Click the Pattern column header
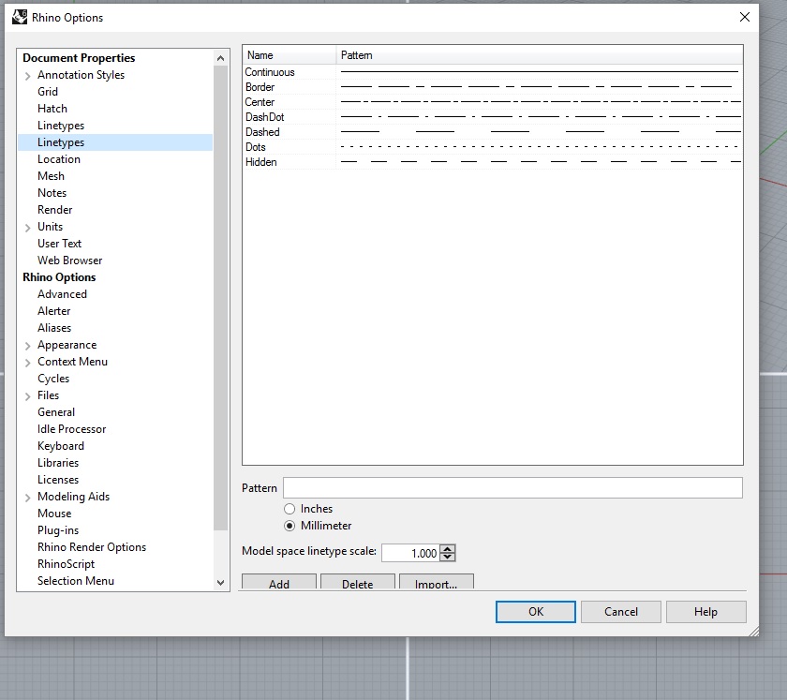The image size is (787, 700). 539,55
